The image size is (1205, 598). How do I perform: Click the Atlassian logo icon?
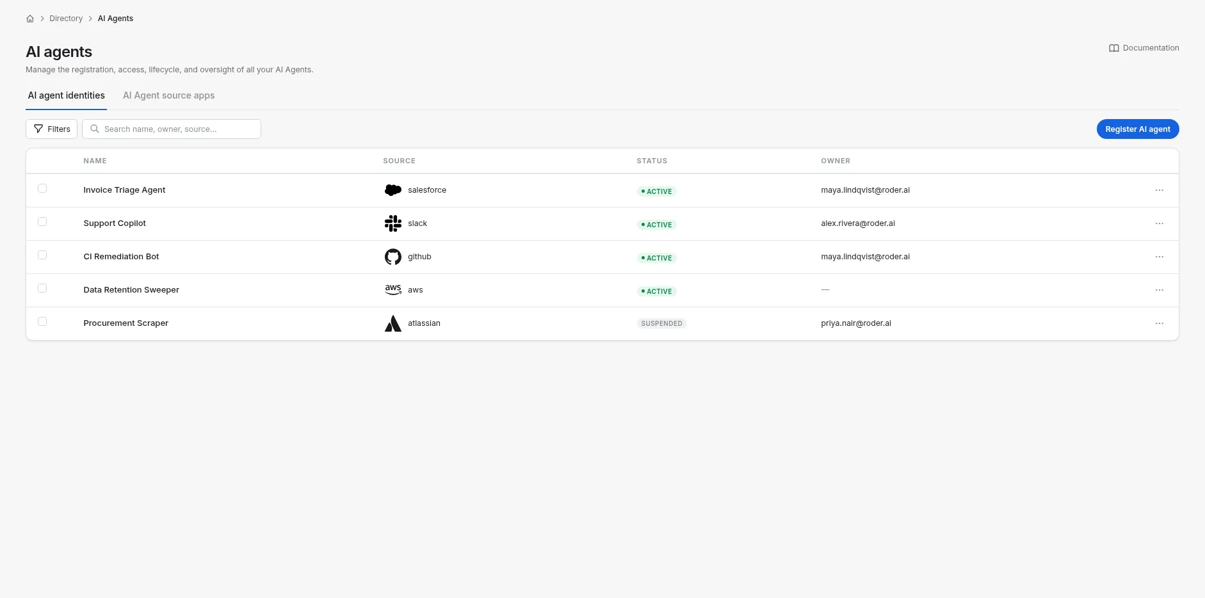[x=393, y=323]
